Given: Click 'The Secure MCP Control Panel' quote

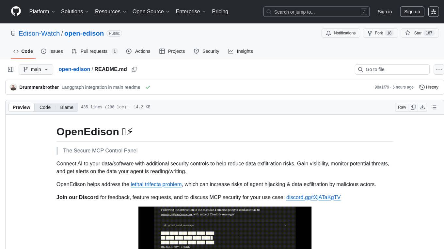Looking at the screenshot, I should coord(100,151).
